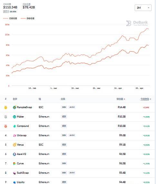Click the Curve rainbow icon

click(15, 163)
